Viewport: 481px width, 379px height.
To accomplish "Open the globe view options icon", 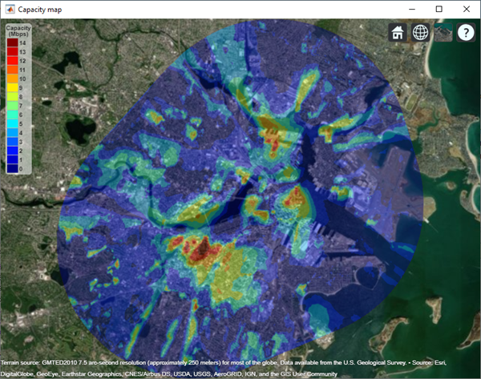I will (x=420, y=32).
